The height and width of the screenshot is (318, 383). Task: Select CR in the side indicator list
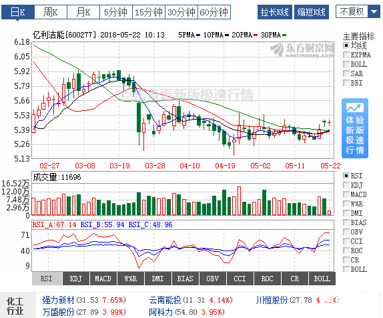(351, 260)
